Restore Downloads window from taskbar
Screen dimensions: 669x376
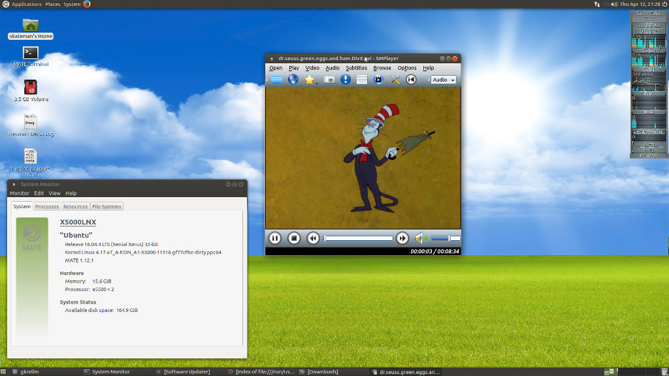click(332, 371)
